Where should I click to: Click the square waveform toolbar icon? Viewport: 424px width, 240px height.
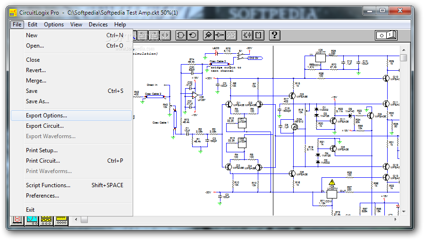(x=231, y=35)
